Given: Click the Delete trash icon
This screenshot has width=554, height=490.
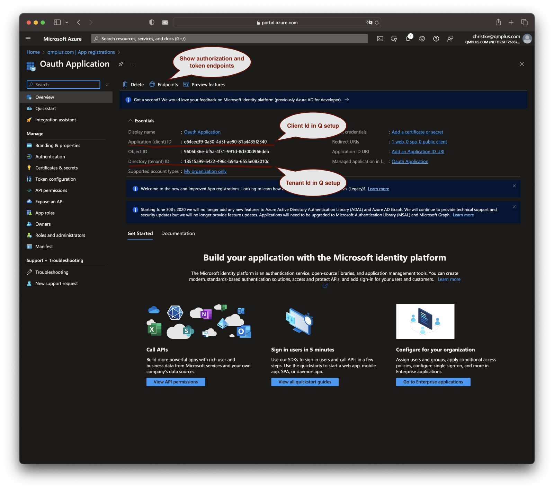Looking at the screenshot, I should (125, 85).
